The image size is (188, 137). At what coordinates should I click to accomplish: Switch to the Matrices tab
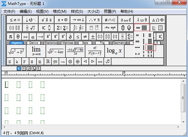click(x=68, y=43)
